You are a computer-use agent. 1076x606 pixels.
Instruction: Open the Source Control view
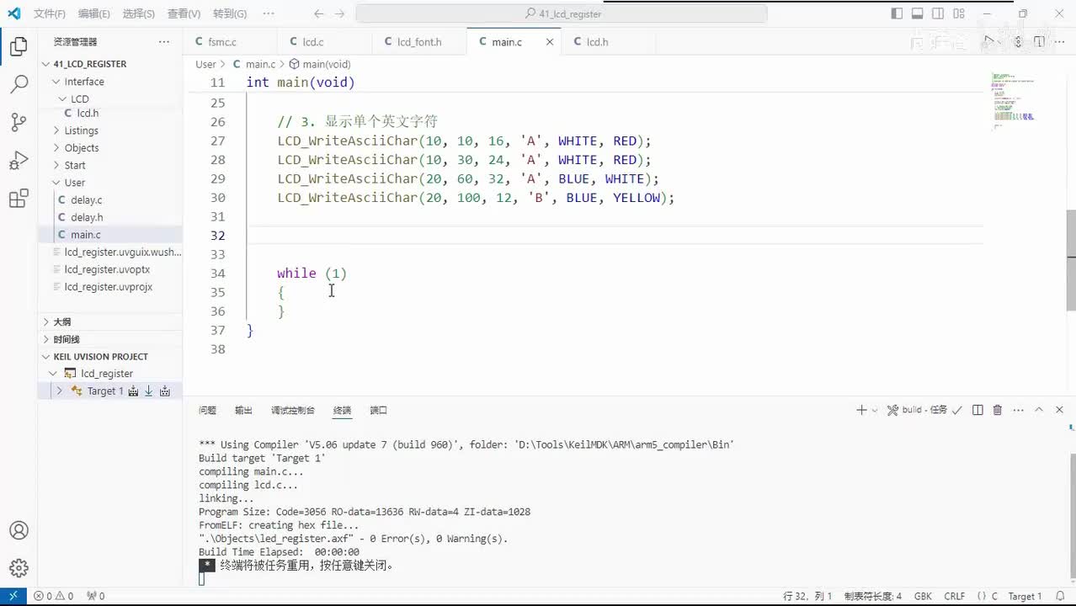[19, 122]
